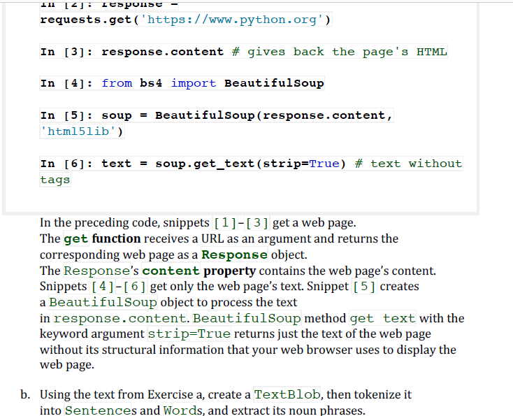
Task: Click the 'import' keyword in snippet 4
Action: 194,83
